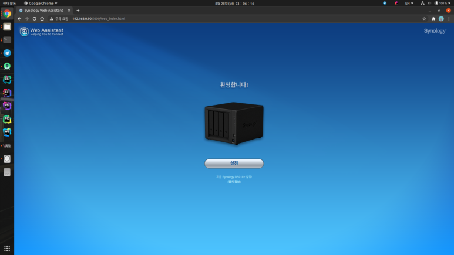Open PhpStorm from the dock
Screen dimensions: 454x255
(x=7, y=106)
